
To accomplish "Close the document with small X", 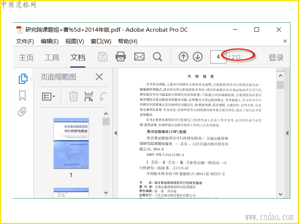I will [x=285, y=41].
